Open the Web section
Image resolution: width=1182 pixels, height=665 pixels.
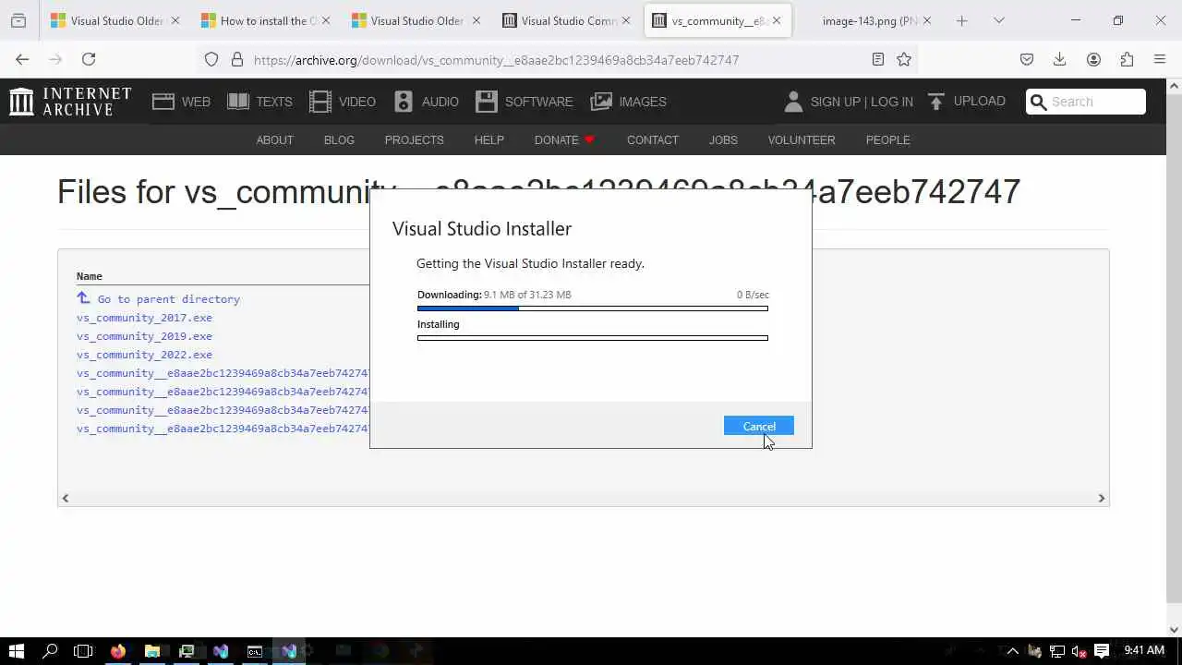click(181, 102)
